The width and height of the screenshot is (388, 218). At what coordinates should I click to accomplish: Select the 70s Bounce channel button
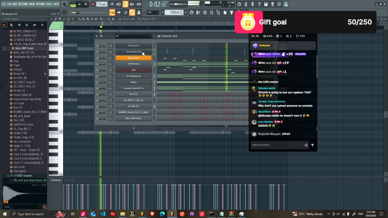[133, 46]
